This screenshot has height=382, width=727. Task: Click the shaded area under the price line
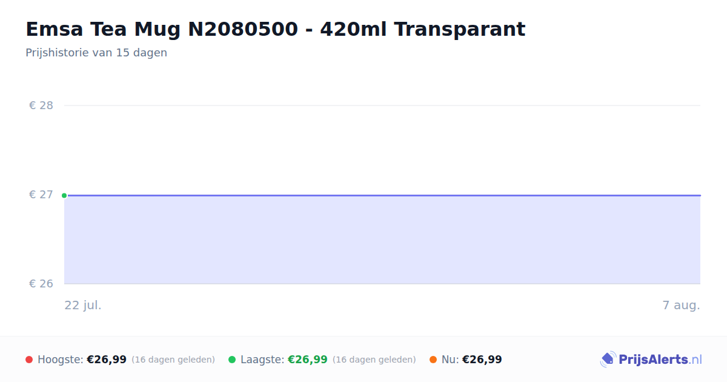pyautogui.click(x=382, y=240)
